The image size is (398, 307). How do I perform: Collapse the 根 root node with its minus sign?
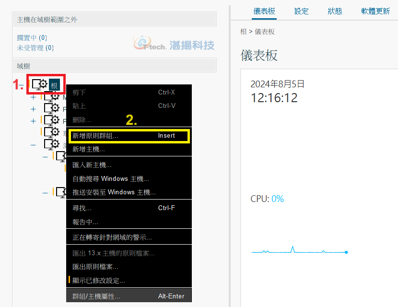22,85
